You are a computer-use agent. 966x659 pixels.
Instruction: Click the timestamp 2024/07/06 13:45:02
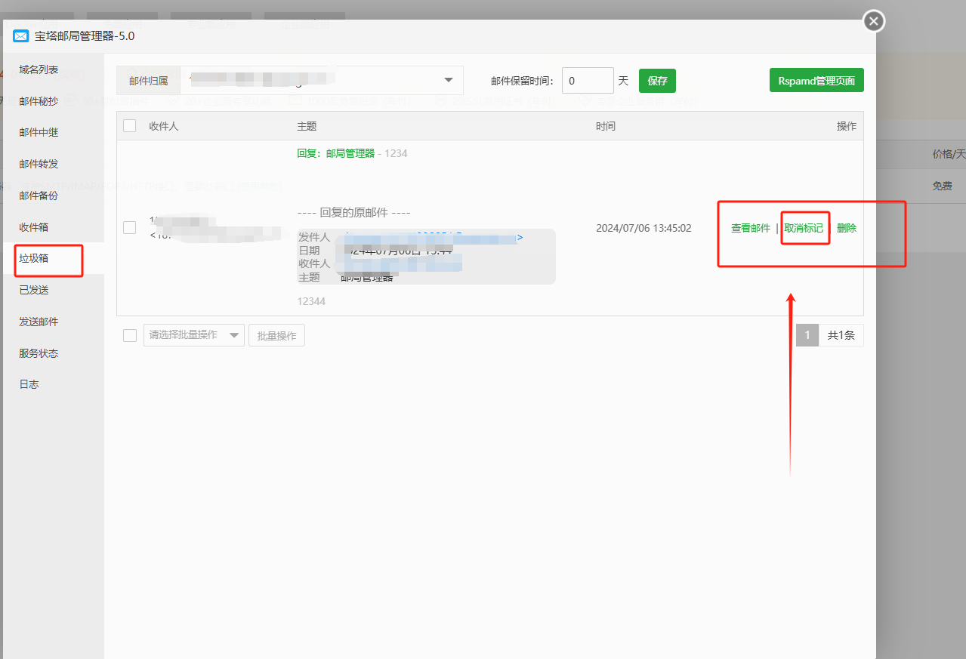click(643, 228)
